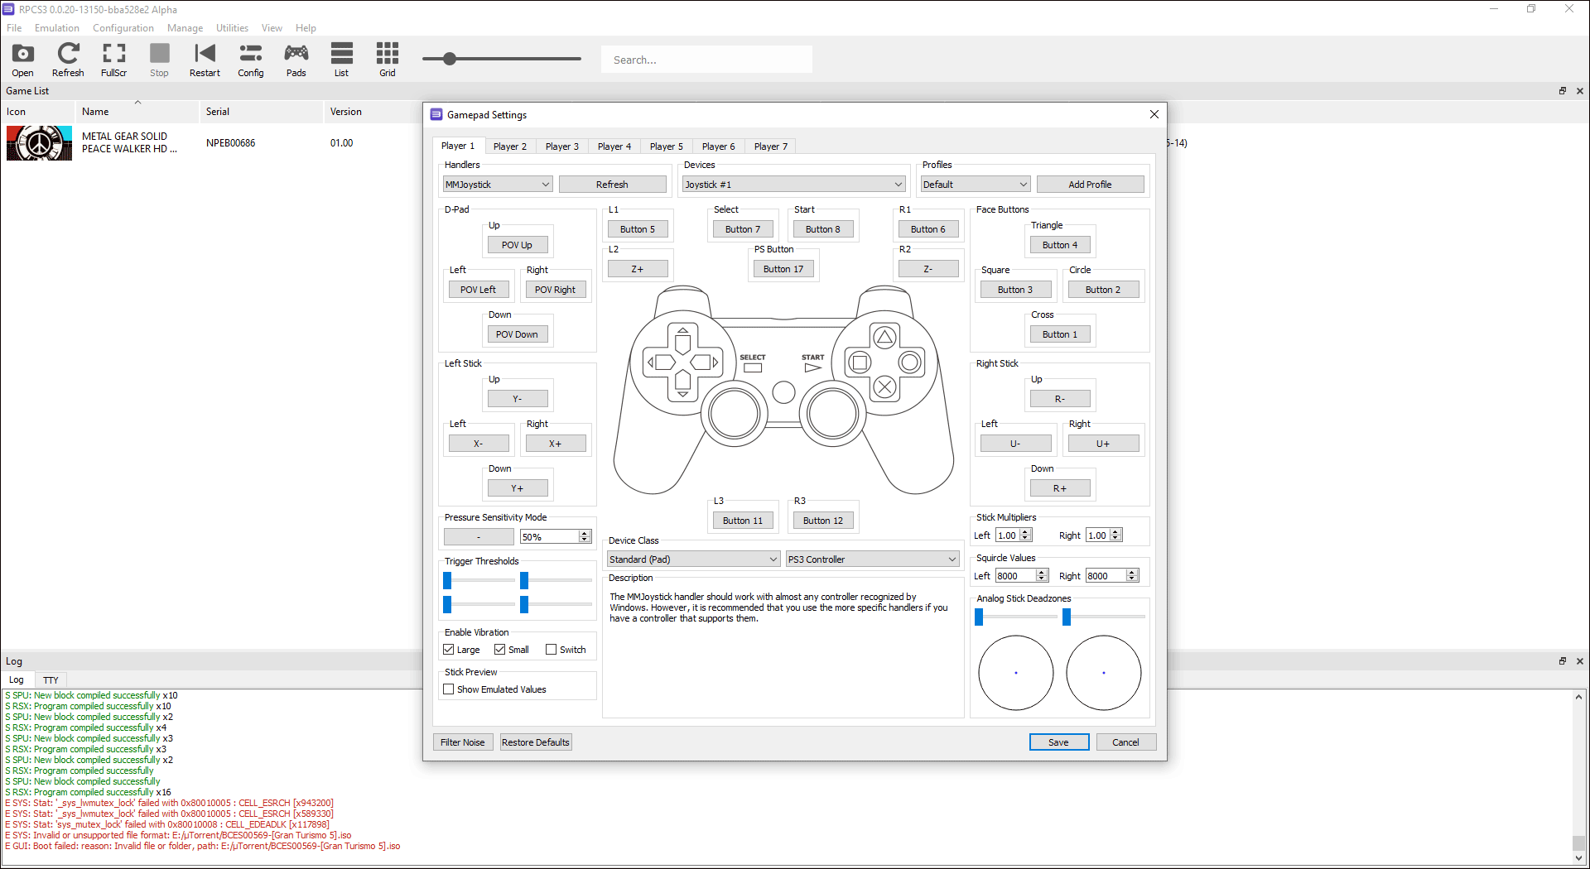The height and width of the screenshot is (869, 1590).
Task: Toggle the Switch vibration checkbox
Action: 552,650
